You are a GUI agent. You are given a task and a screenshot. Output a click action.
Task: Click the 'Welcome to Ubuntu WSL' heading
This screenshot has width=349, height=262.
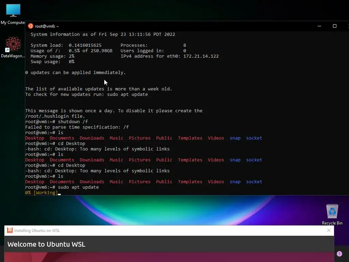pos(46,244)
